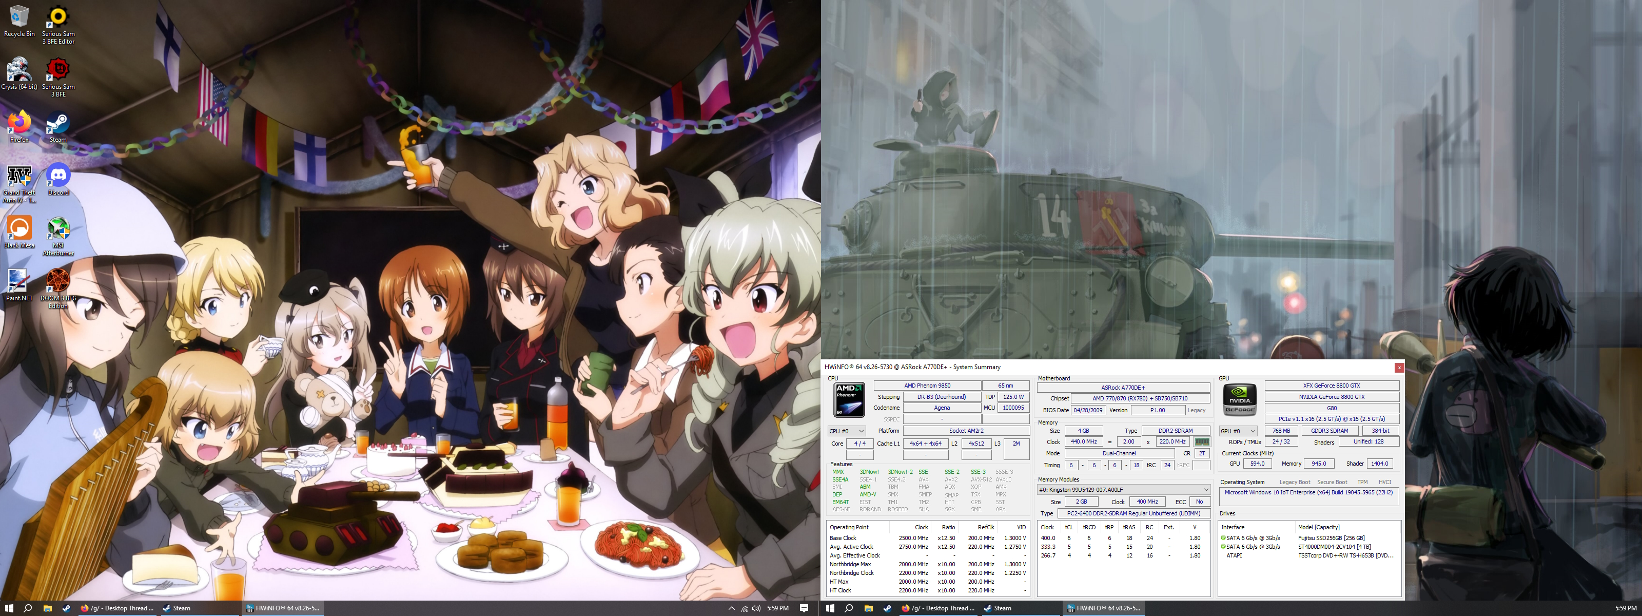Launch the Serious Sam 3 BFE game shortcut

tap(58, 78)
